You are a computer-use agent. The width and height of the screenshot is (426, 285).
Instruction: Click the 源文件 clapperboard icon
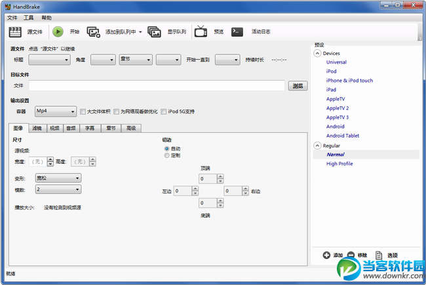[15, 32]
